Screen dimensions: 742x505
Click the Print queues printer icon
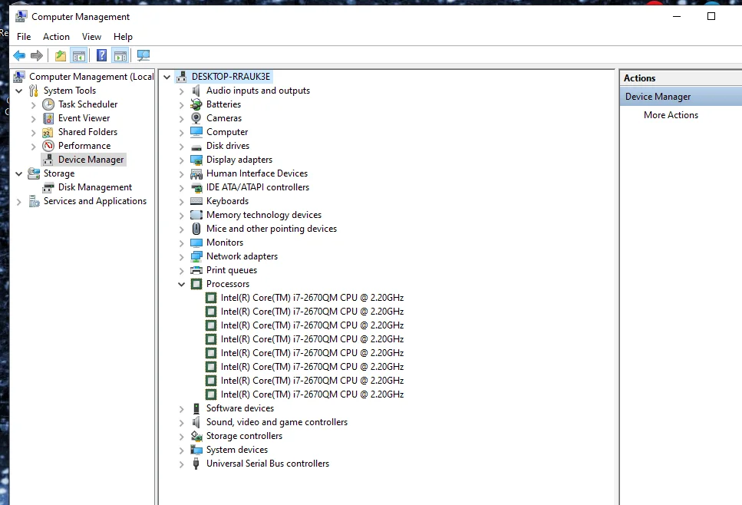tap(196, 270)
